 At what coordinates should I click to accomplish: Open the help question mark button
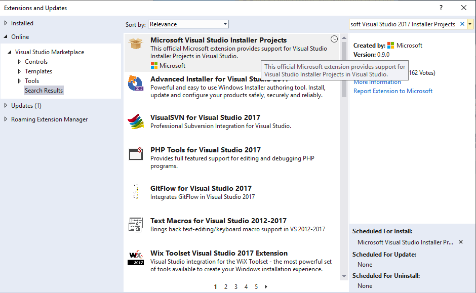click(441, 8)
